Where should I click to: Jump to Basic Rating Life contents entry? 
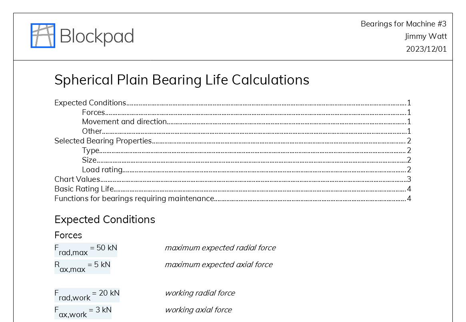(84, 189)
